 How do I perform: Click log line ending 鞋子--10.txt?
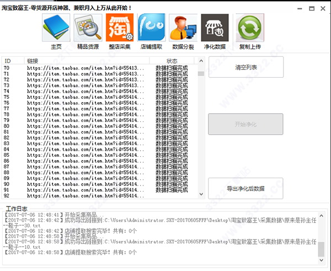pos(160,244)
